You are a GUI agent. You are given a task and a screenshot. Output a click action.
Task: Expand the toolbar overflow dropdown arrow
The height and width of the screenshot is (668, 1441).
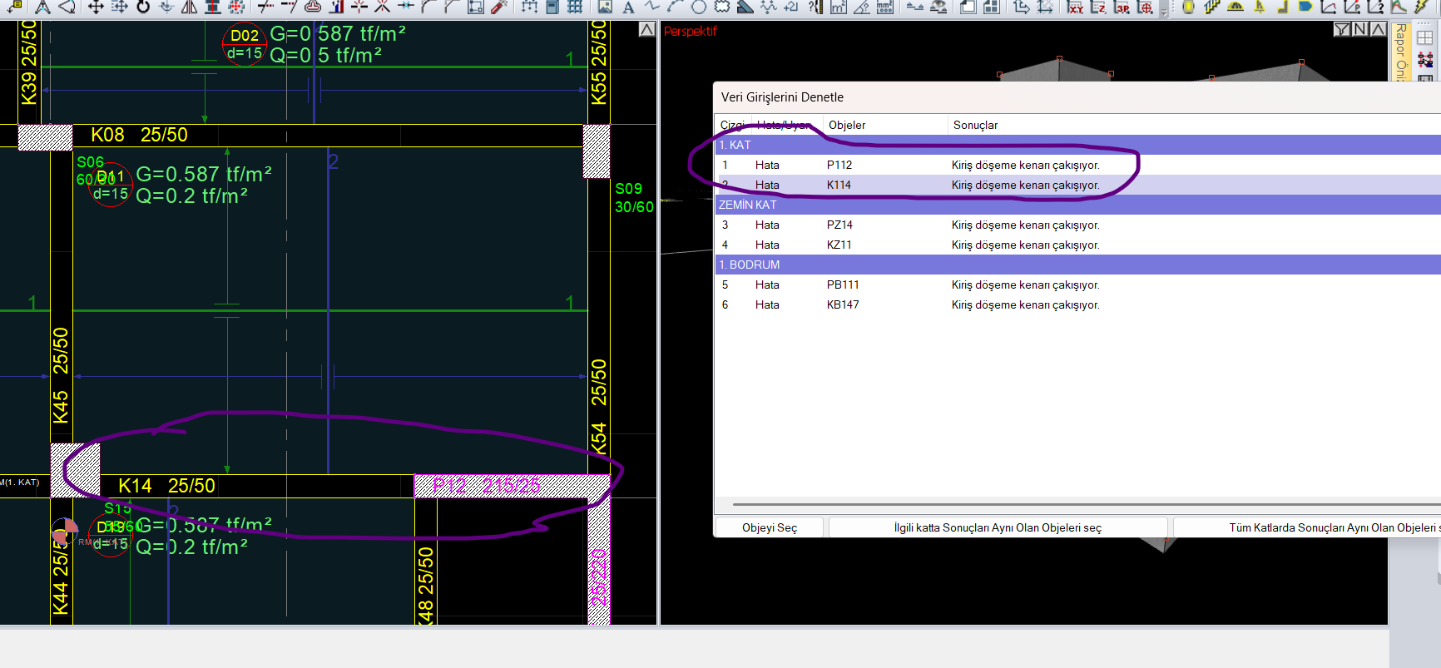[x=1163, y=12]
